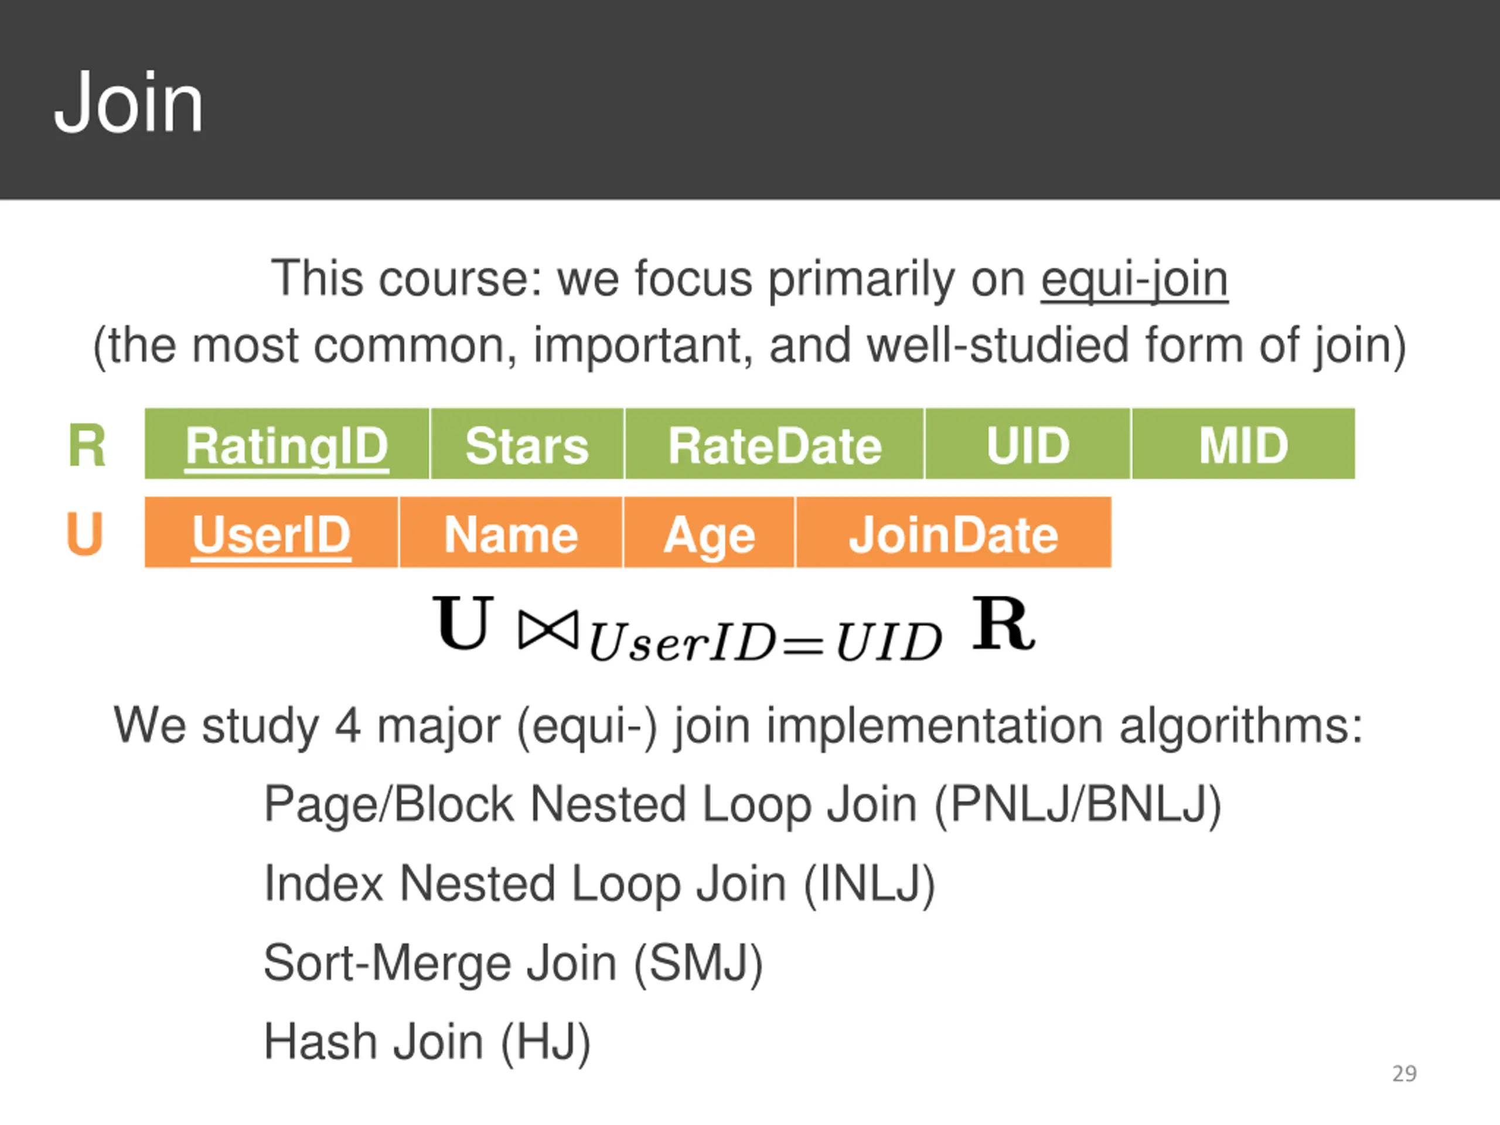Select the RatingID column header

click(x=287, y=444)
